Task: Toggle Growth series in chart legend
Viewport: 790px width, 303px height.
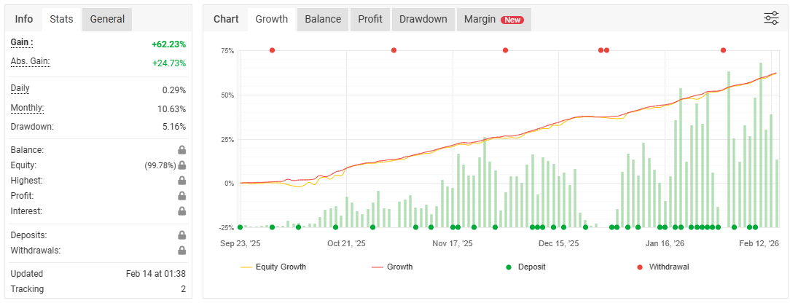Action: (392, 267)
